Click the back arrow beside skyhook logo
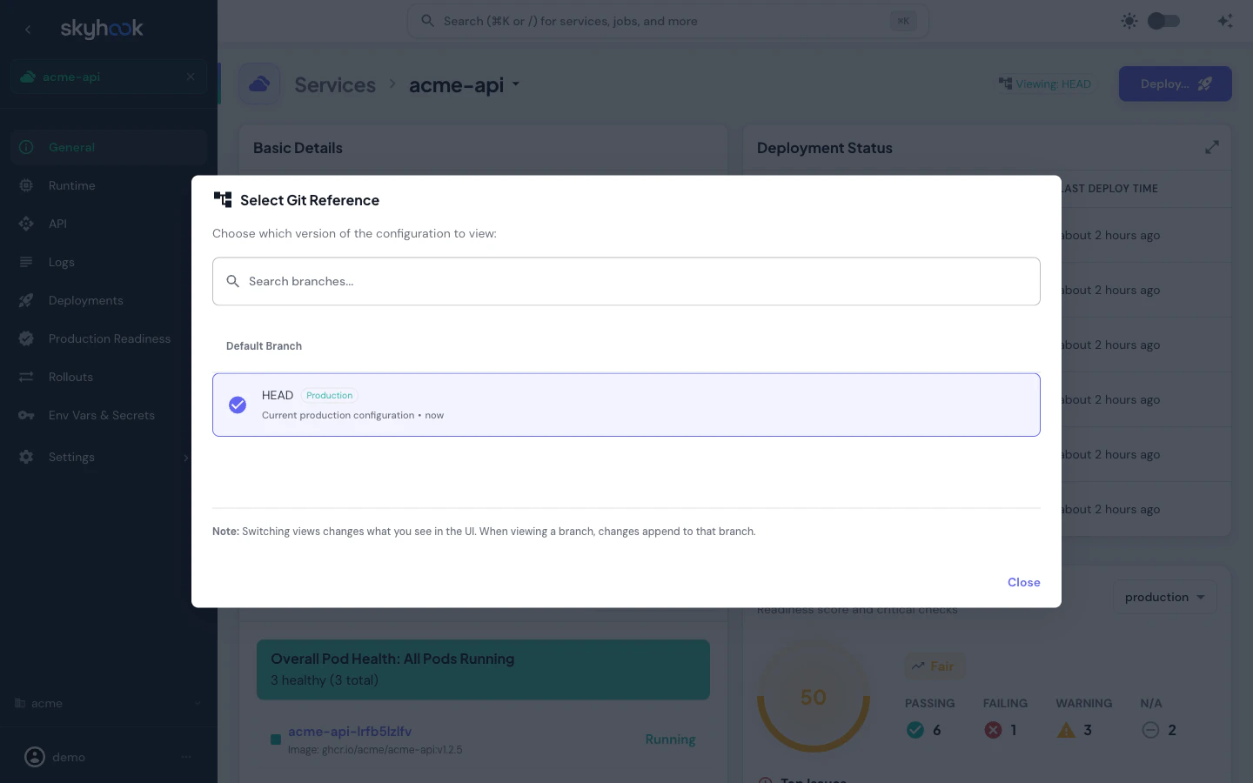This screenshot has height=783, width=1253. click(28, 29)
